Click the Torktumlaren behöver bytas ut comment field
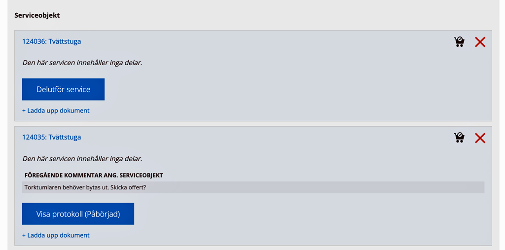 [253, 187]
